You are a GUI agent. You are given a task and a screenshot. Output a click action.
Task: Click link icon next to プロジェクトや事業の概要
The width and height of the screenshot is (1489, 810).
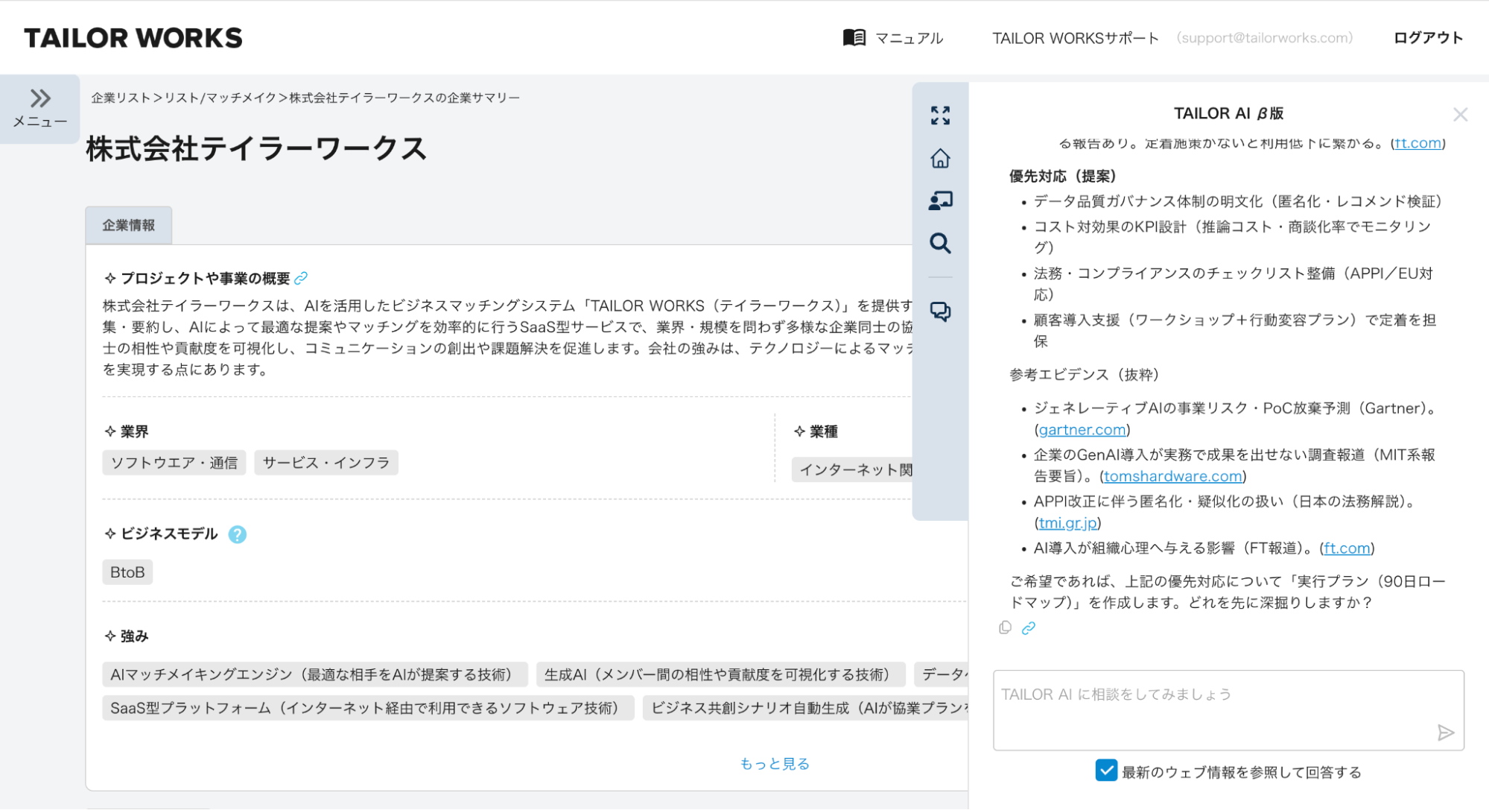[x=301, y=278]
